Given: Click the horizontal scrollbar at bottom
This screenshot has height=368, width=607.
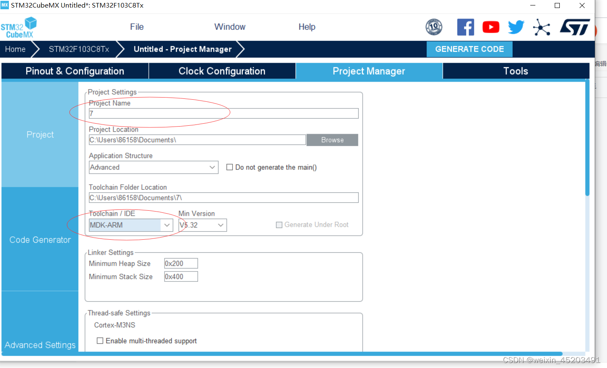Looking at the screenshot, I should [x=282, y=354].
